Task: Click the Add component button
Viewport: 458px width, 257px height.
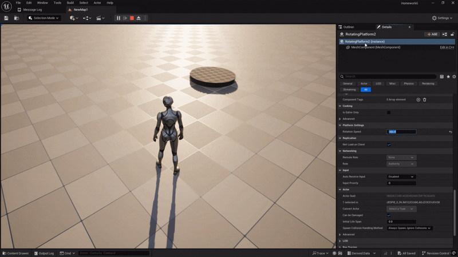Action: pos(432,34)
